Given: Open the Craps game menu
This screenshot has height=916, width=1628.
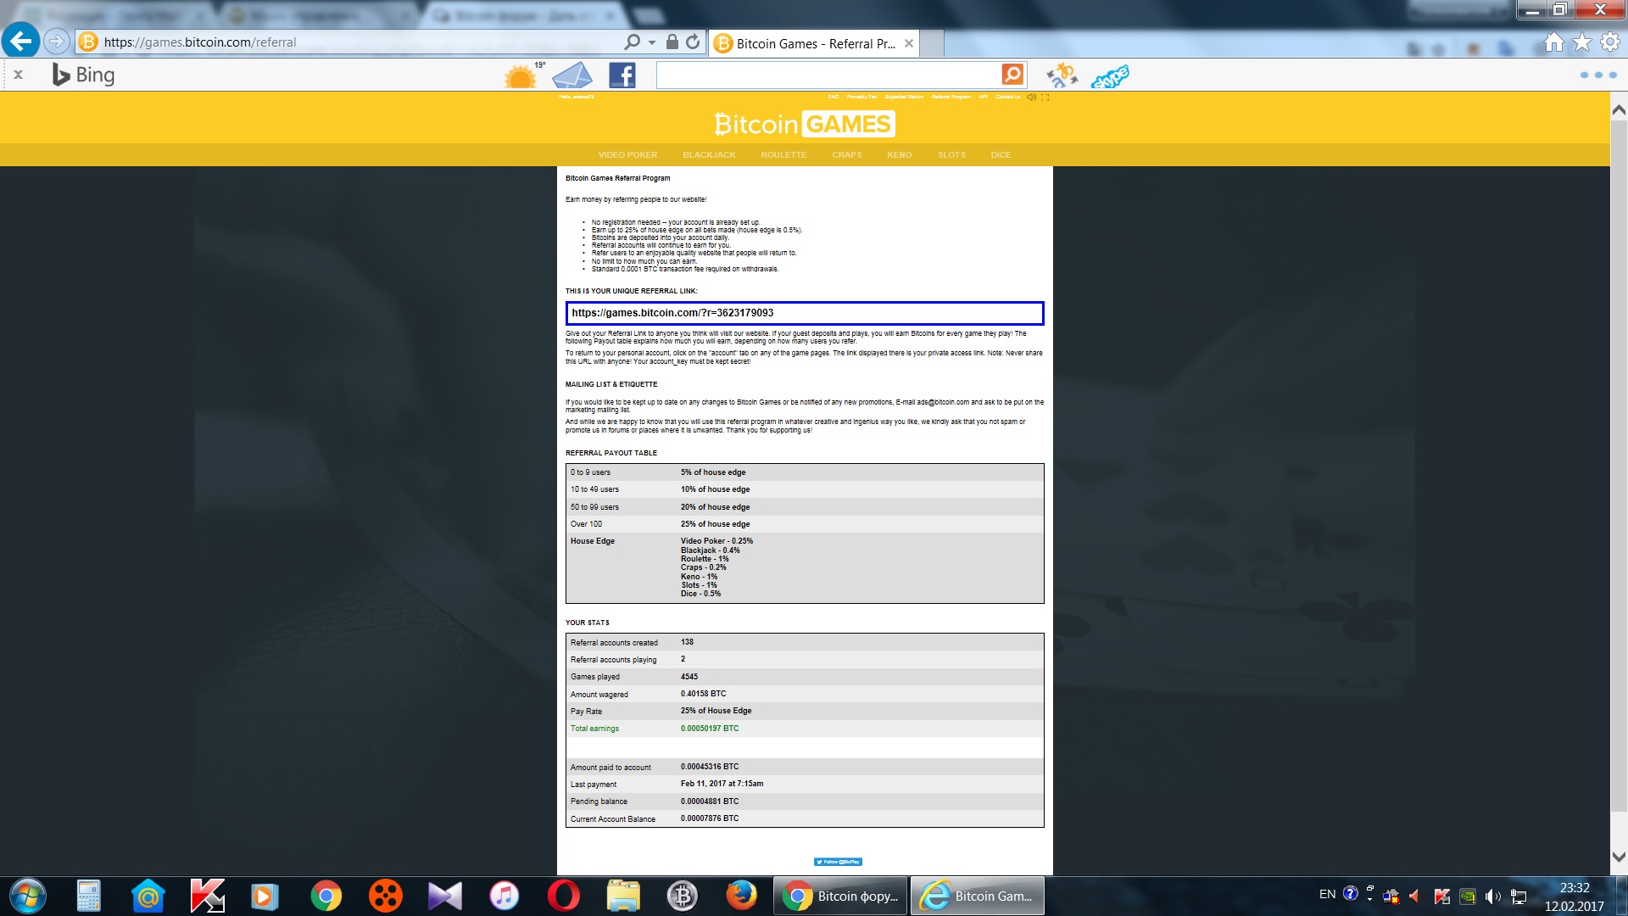Looking at the screenshot, I should click(846, 155).
